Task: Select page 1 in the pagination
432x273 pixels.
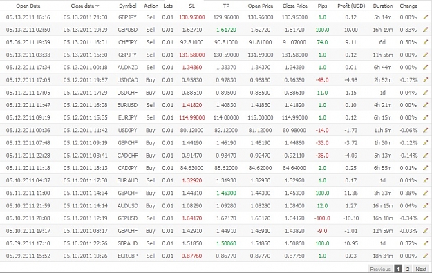Action: (x=398, y=269)
